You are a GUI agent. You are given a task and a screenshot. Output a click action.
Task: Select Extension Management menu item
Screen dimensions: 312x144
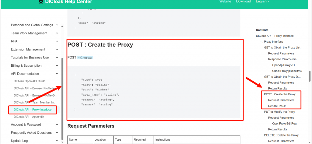(28, 49)
